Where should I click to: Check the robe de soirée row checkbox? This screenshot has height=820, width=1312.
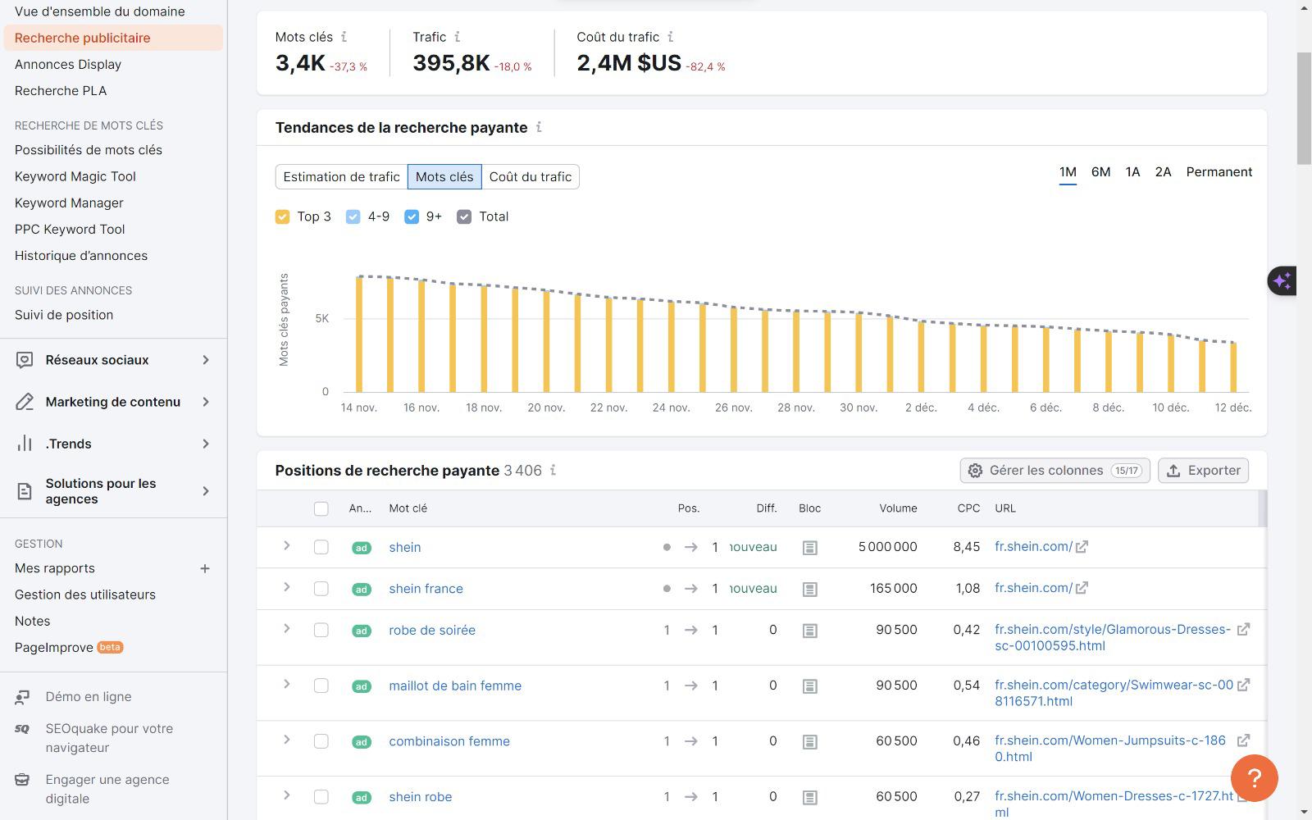pos(321,630)
